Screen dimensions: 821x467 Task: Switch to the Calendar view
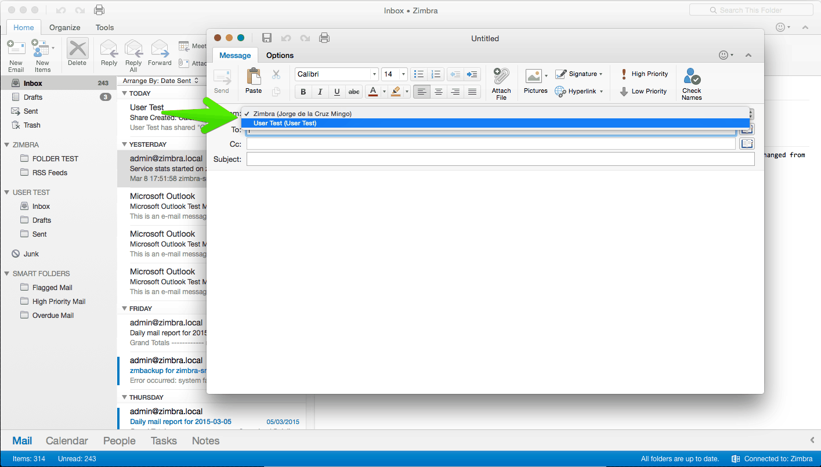pos(67,441)
